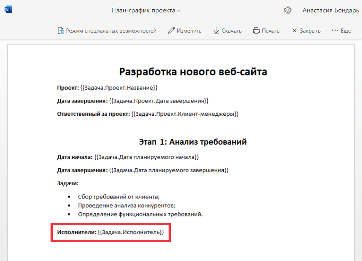Click placeholder {{Задача.Исполнитель}}

[130, 232]
